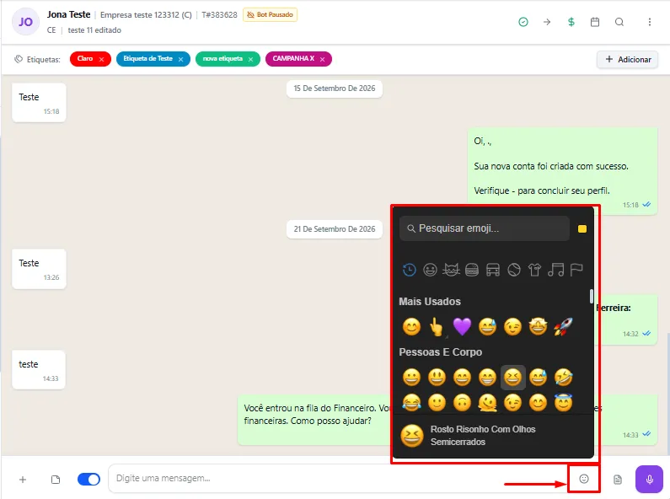
Task: Remove the CAMPANHA X tag
Action: pyautogui.click(x=322, y=59)
